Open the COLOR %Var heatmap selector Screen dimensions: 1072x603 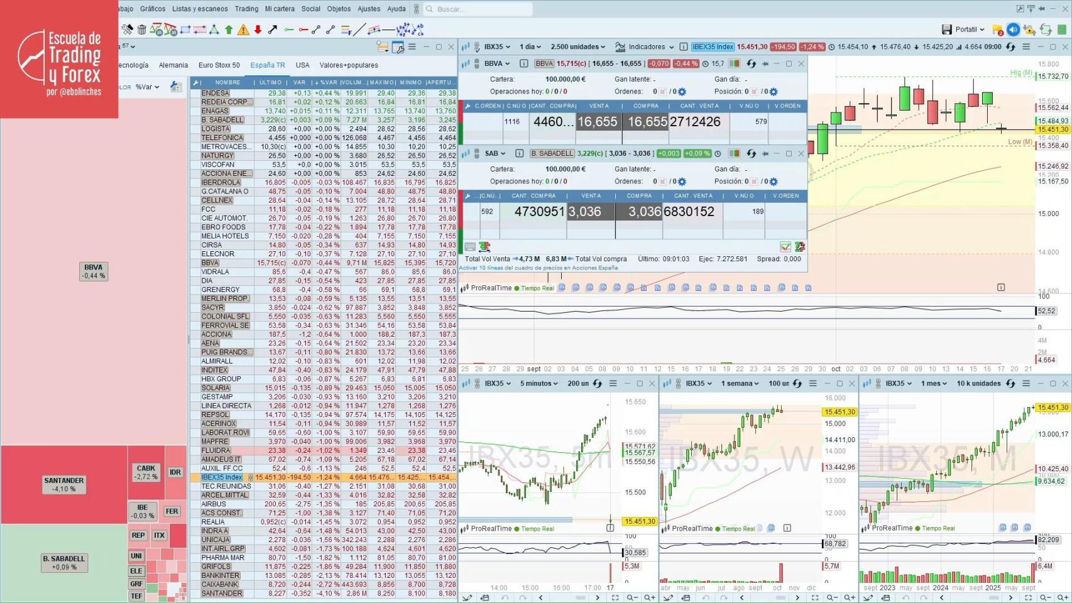pos(145,87)
